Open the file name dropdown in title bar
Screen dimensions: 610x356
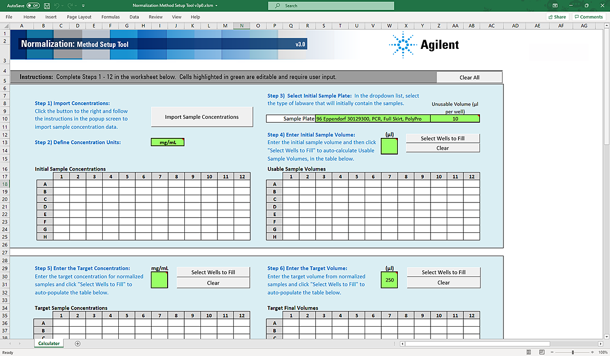pyautogui.click(x=216, y=6)
